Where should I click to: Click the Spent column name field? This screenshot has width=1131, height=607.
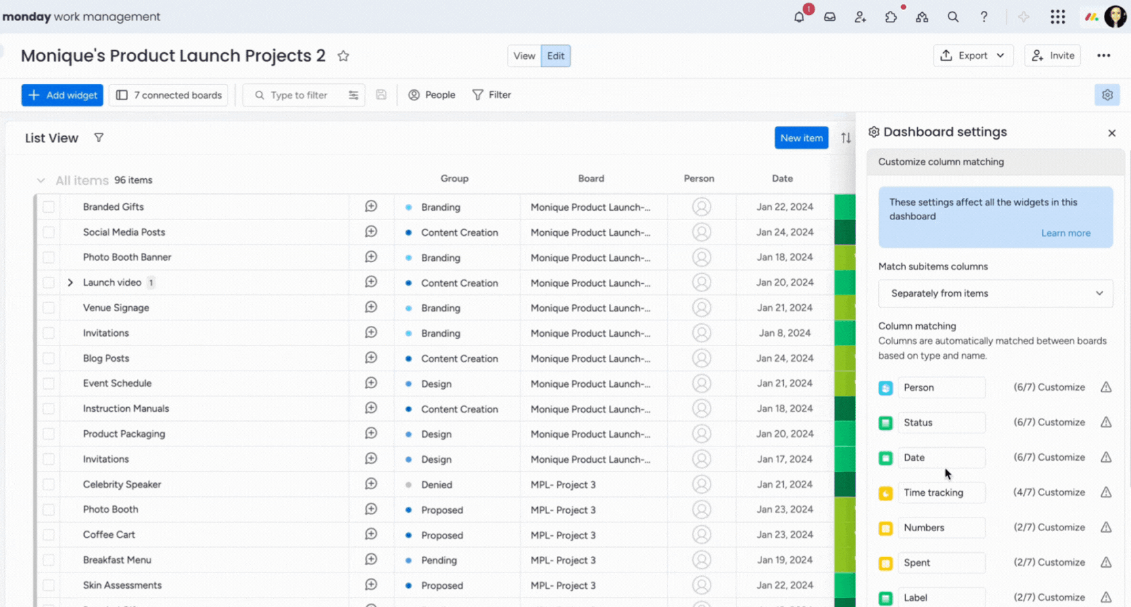coord(941,563)
